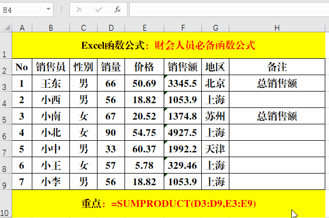Select cell with name '小南'

point(51,116)
